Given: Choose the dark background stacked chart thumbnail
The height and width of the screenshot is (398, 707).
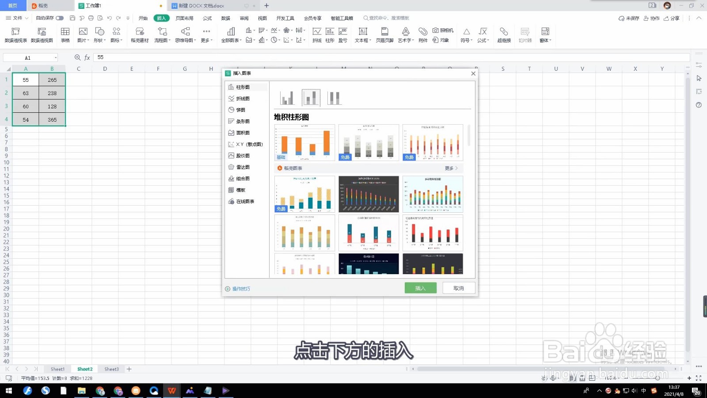Looking at the screenshot, I should pyautogui.click(x=369, y=194).
